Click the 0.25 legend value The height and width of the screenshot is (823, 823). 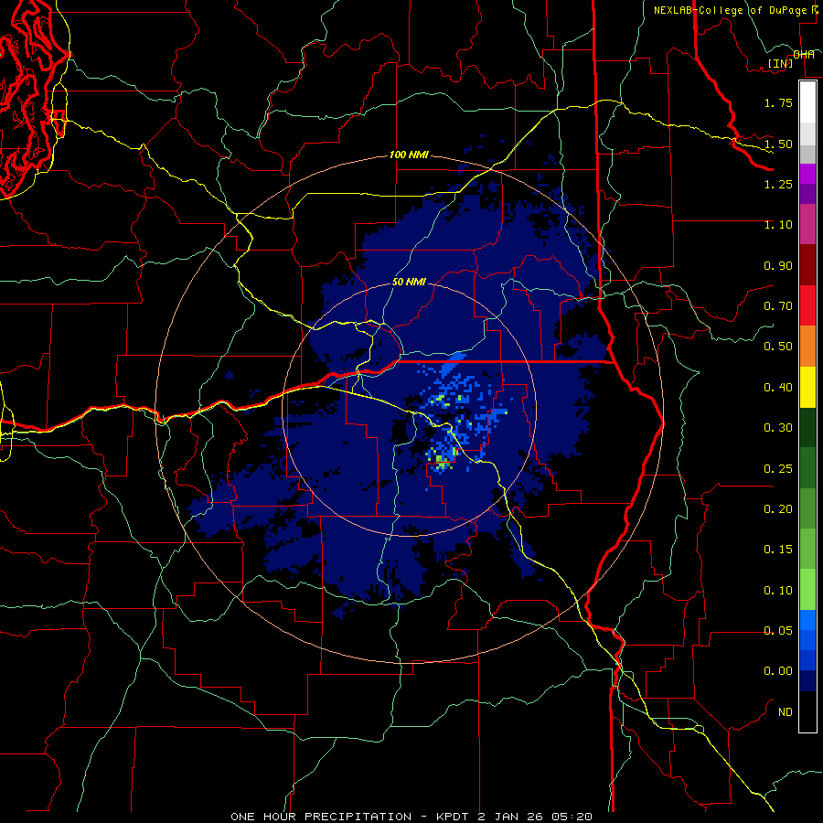778,469
